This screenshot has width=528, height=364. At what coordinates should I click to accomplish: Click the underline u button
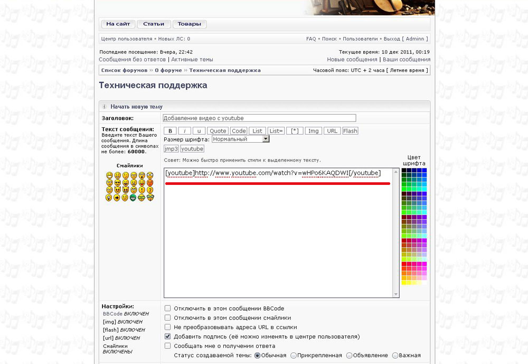click(199, 131)
